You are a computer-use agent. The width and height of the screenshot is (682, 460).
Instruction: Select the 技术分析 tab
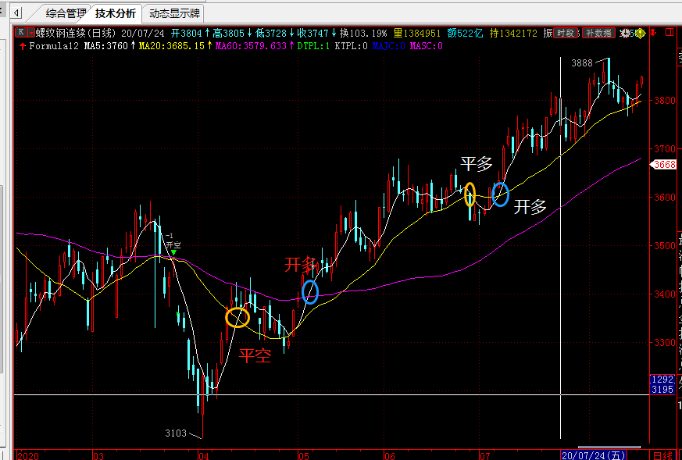pyautogui.click(x=116, y=13)
